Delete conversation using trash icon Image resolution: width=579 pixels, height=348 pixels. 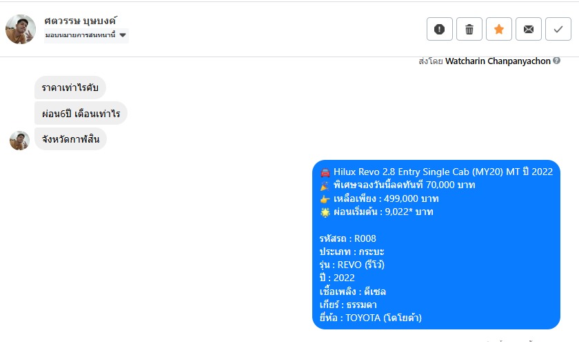coord(469,29)
